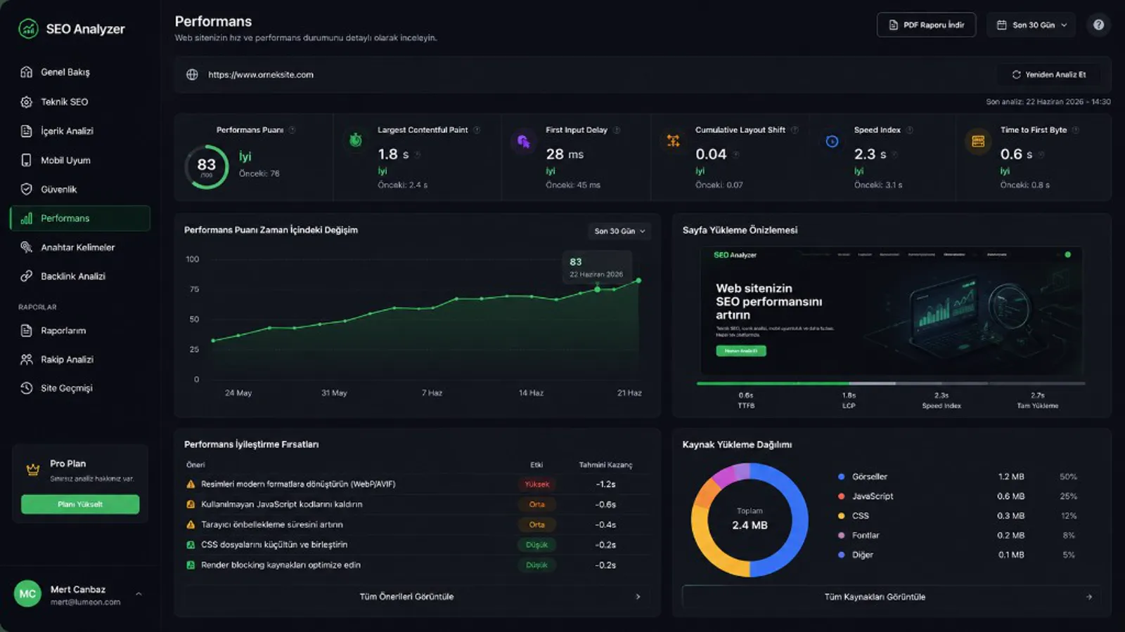The width and height of the screenshot is (1125, 632).
Task: Click the info icon next to Performans Puanı
Action: click(x=292, y=130)
